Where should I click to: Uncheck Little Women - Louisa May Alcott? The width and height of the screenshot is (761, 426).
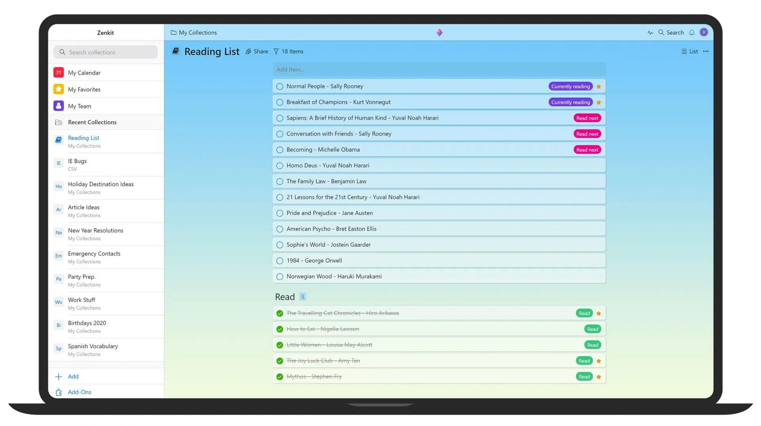280,345
